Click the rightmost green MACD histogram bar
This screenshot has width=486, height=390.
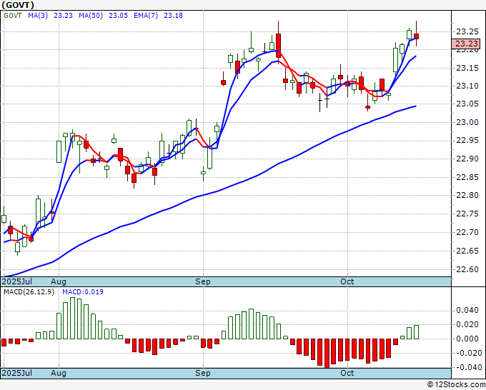[x=416, y=332]
